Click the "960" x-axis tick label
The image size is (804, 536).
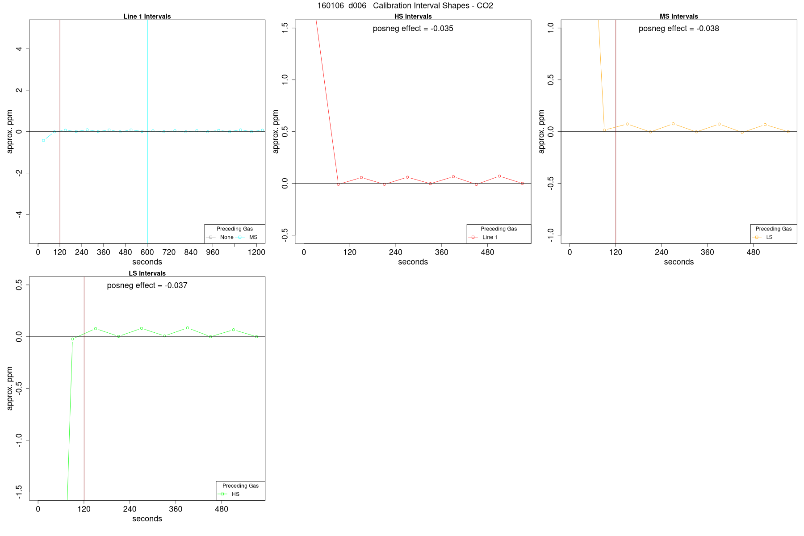213,252
